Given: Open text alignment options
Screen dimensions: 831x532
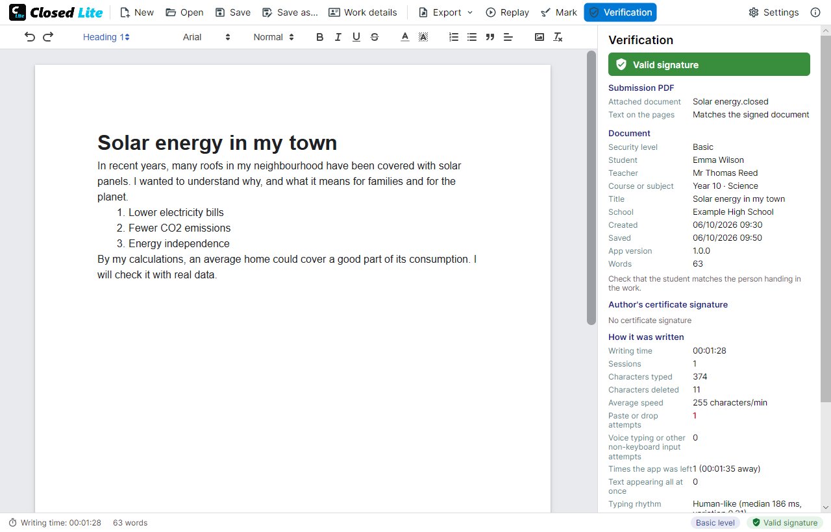Looking at the screenshot, I should pyautogui.click(x=508, y=37).
